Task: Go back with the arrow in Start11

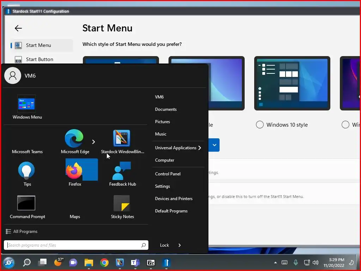Action: pyautogui.click(x=18, y=28)
